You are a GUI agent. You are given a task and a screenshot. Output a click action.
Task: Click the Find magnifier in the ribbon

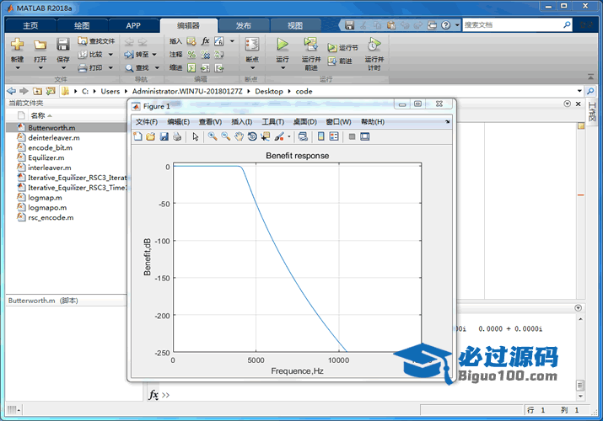[x=129, y=68]
